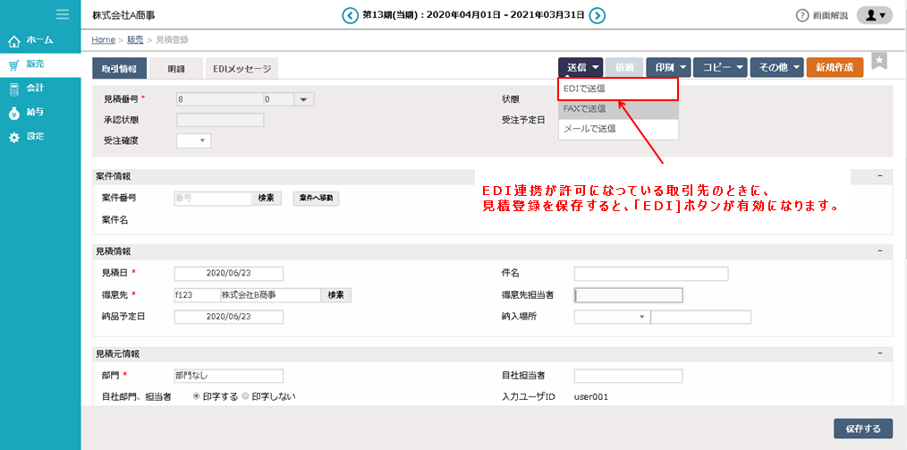Click the 保存する button
The height and width of the screenshot is (450, 907).
[x=862, y=428]
